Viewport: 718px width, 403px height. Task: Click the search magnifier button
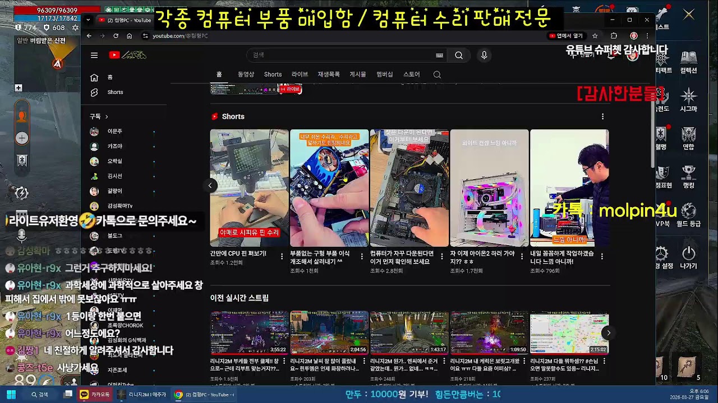(x=459, y=55)
